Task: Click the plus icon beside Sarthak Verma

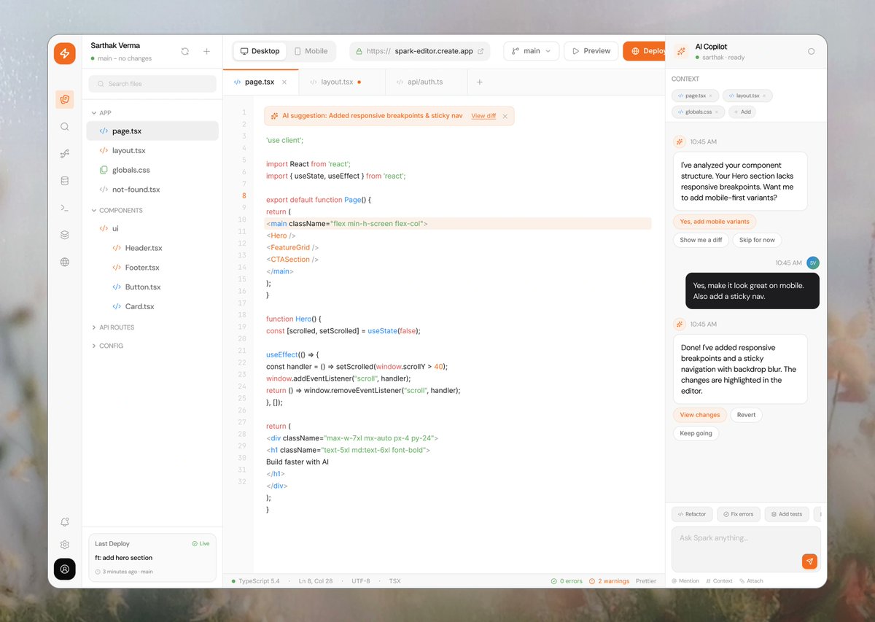Action: coord(206,51)
